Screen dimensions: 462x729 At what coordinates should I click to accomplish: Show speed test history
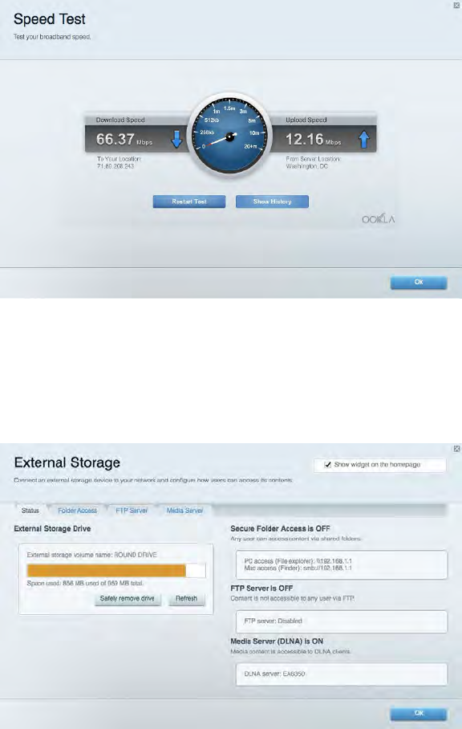tap(272, 202)
